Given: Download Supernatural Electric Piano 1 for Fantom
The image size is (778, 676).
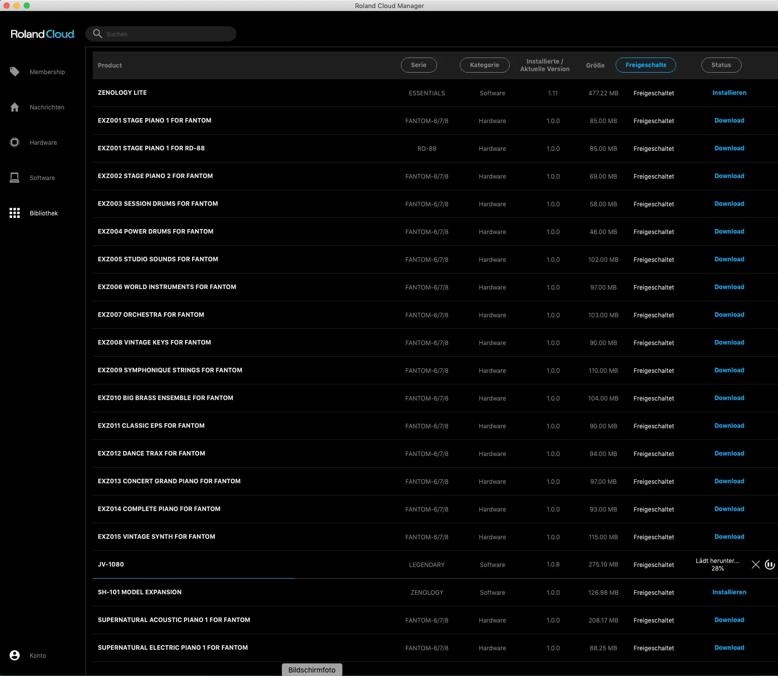Looking at the screenshot, I should [x=729, y=648].
